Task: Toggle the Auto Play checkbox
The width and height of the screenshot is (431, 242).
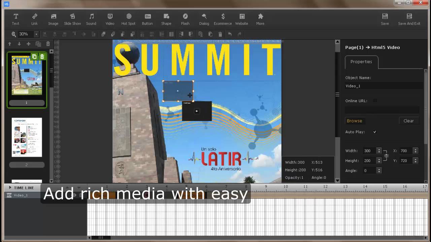Action: click(x=375, y=132)
